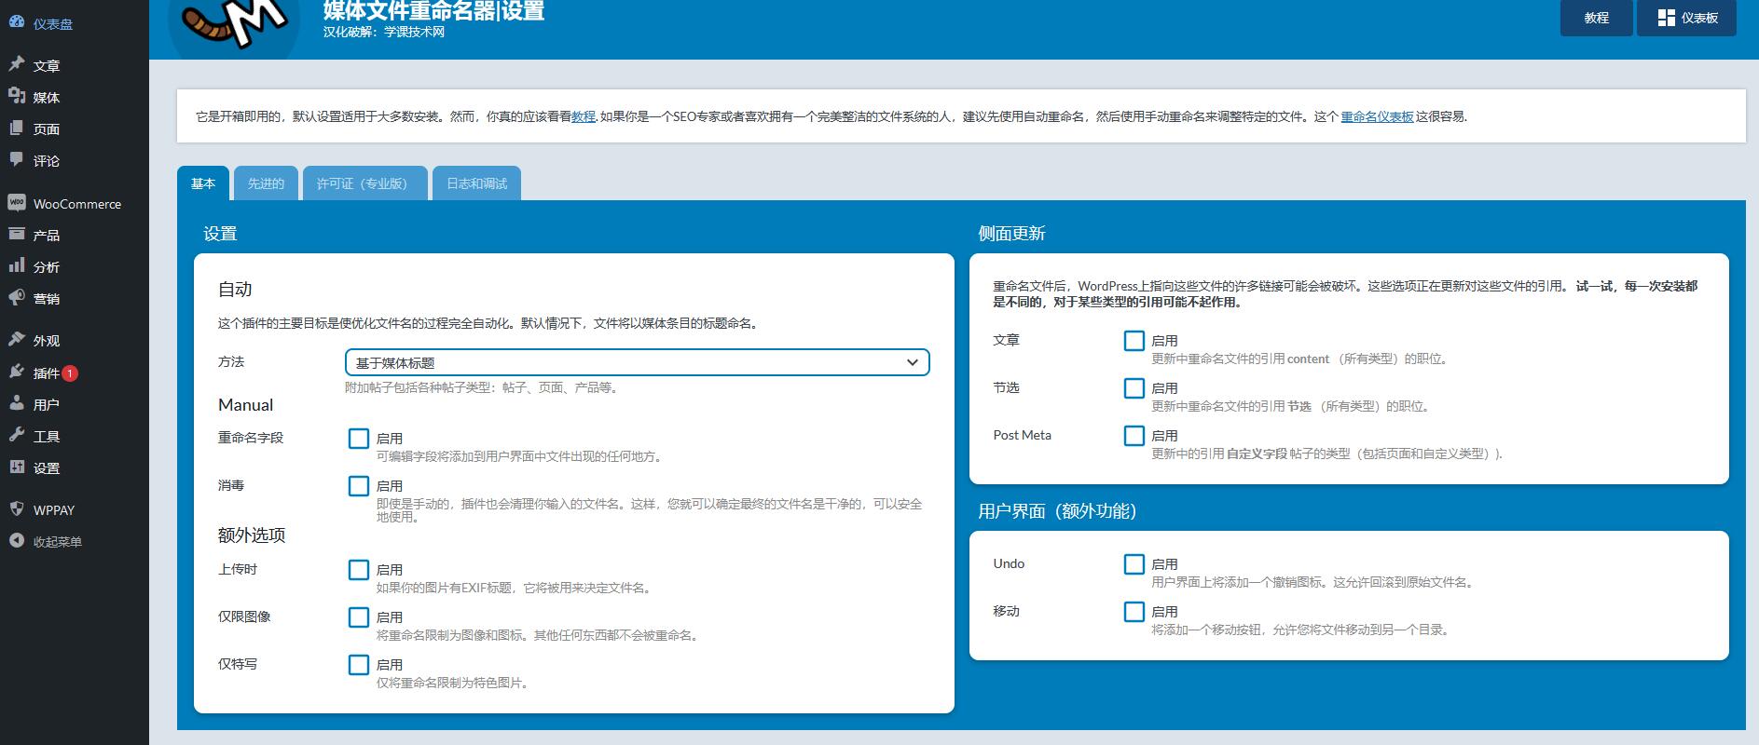Screen dimensions: 1759x745
Task: Switch to the 基本 tab
Action: pos(203,183)
